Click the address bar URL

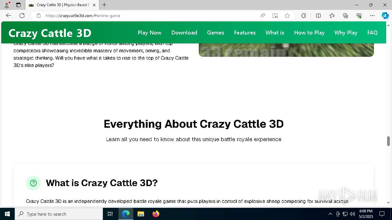(83, 16)
